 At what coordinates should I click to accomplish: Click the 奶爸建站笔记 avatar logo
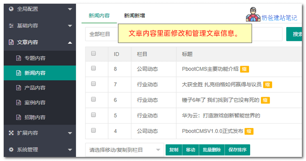pos(253,14)
